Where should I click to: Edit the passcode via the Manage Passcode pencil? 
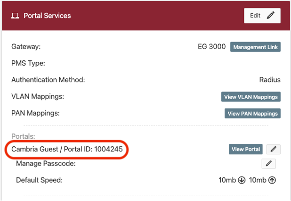(269, 164)
